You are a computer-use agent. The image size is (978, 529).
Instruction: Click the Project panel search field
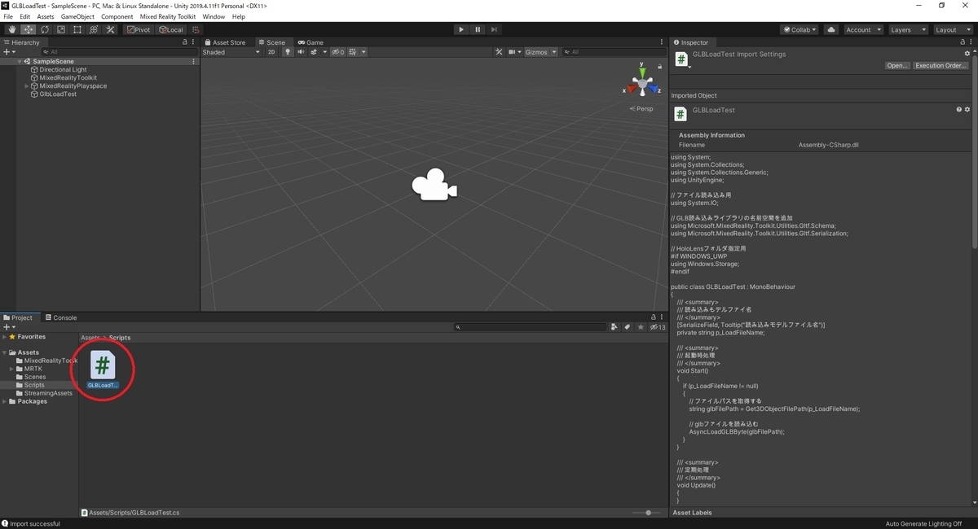(531, 327)
